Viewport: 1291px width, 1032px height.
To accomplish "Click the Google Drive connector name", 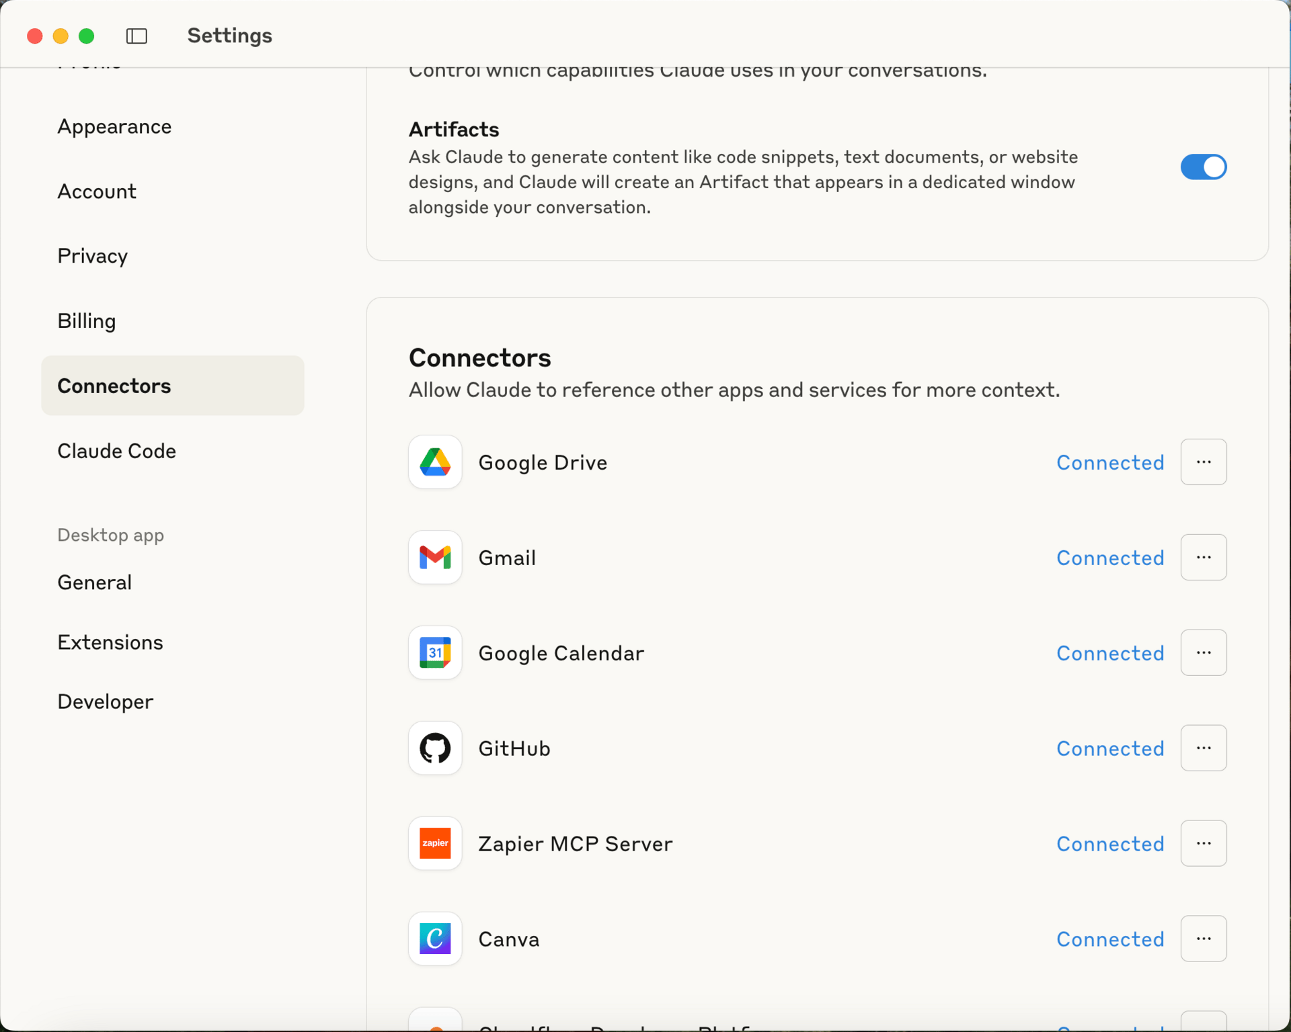I will tap(543, 463).
